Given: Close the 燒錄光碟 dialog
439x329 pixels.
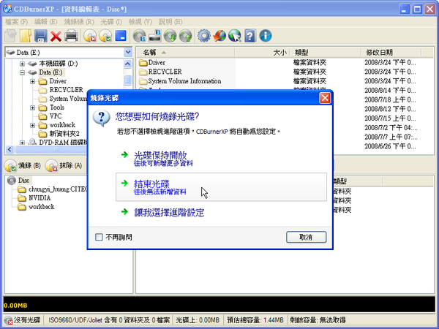Looking at the screenshot, I should 325,98.
